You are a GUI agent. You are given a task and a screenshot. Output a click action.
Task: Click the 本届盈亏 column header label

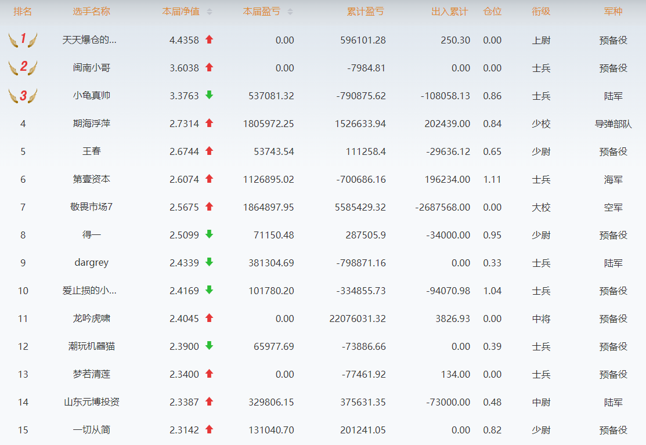pyautogui.click(x=262, y=12)
